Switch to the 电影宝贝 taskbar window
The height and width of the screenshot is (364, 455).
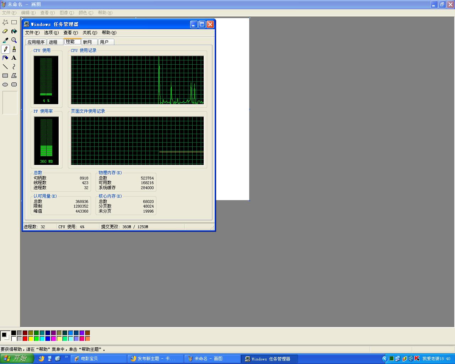tap(98, 359)
